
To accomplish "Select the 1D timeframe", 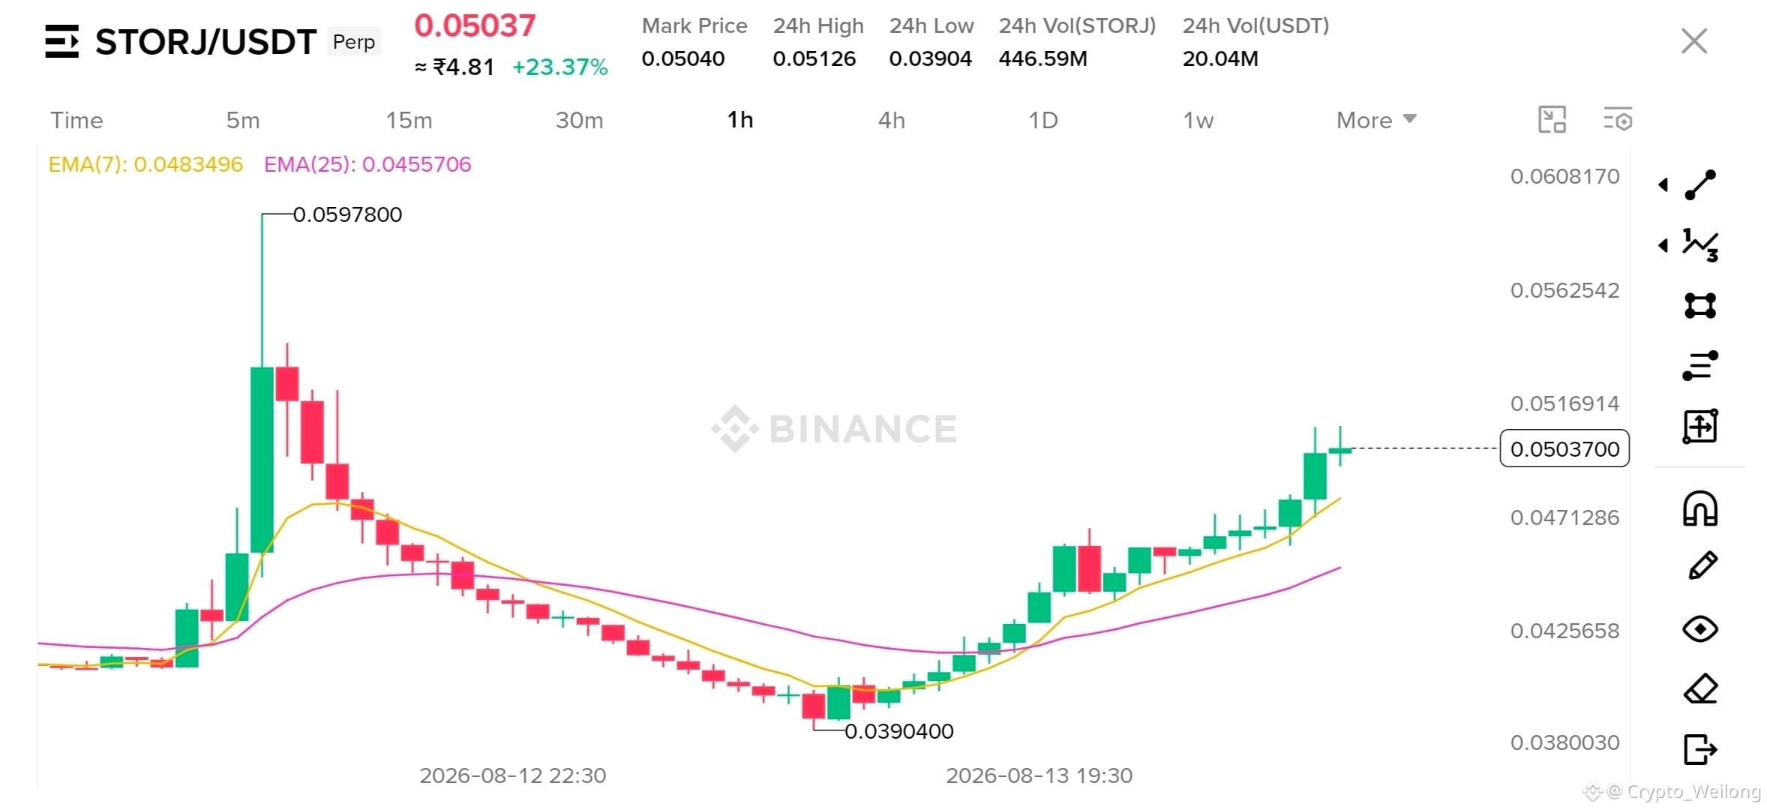I will (1043, 120).
